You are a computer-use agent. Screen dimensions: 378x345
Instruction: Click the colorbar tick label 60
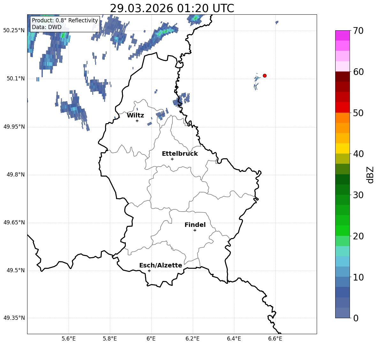tap(358, 72)
